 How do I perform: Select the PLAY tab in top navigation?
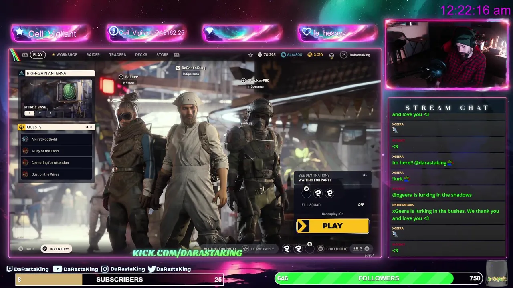pyautogui.click(x=38, y=55)
